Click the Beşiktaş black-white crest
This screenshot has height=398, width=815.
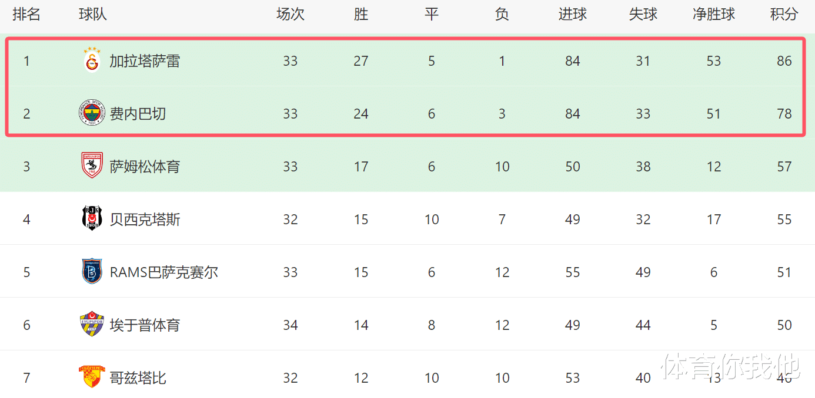[92, 218]
